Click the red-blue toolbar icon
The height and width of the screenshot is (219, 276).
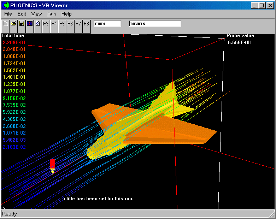(30, 24)
